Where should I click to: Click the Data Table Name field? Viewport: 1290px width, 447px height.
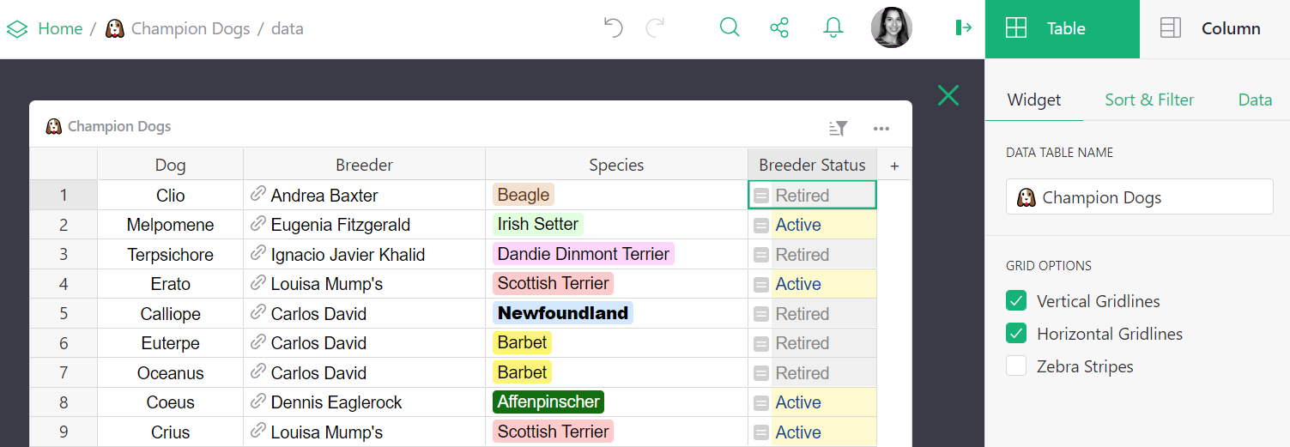click(1139, 197)
